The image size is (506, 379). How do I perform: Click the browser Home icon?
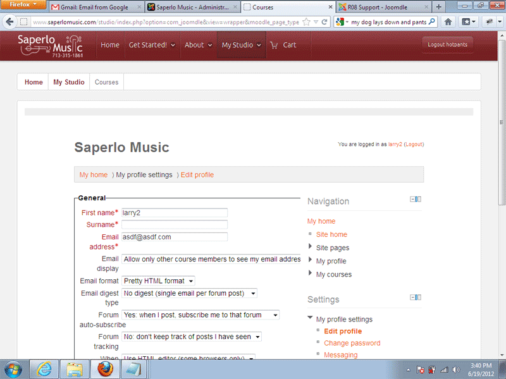pyautogui.click(x=448, y=21)
